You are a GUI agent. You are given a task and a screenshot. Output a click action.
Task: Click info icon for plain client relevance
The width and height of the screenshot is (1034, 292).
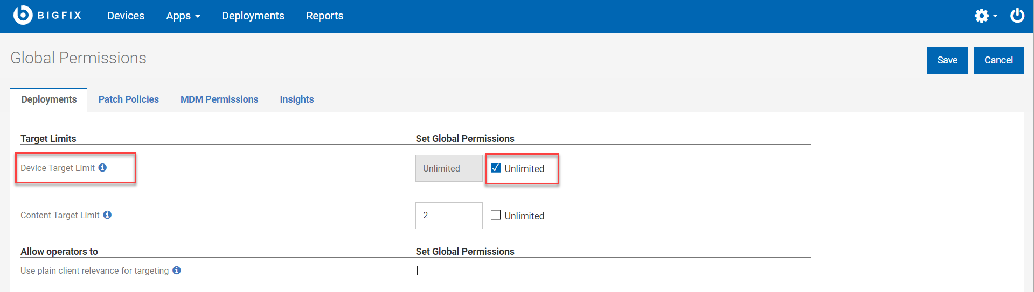coord(177,270)
